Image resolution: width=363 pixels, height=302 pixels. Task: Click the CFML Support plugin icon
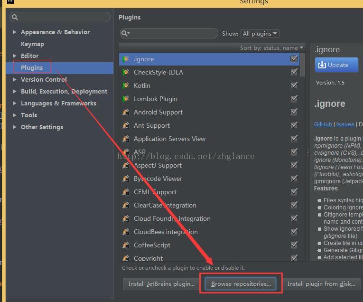point(126,192)
